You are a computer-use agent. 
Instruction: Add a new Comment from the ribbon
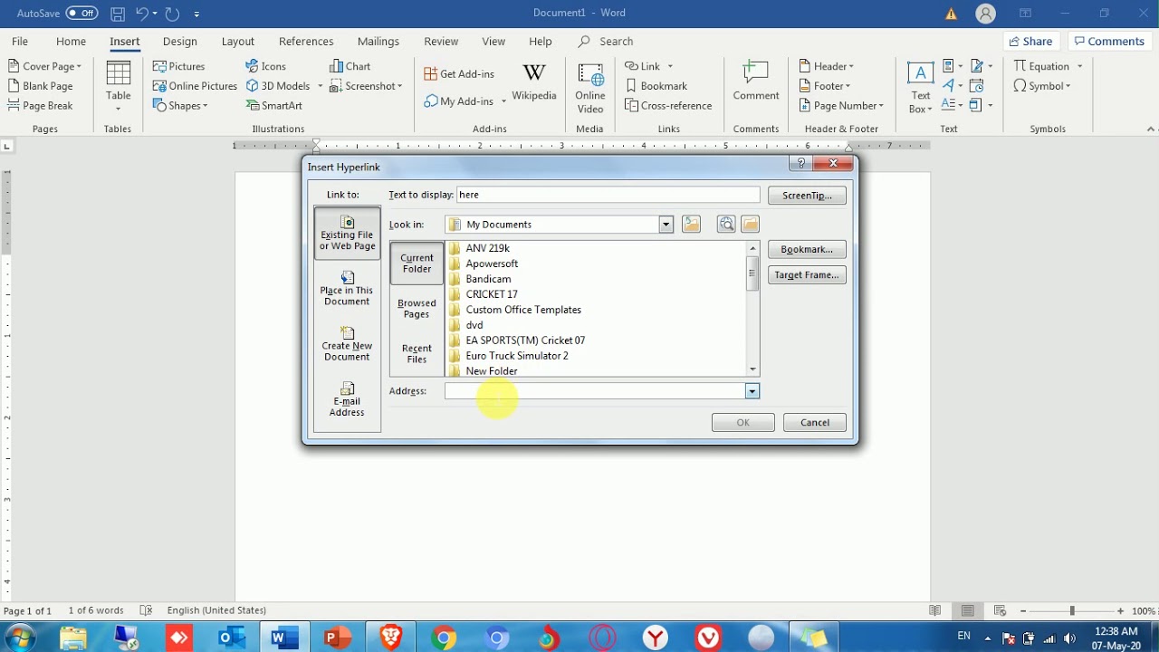click(756, 82)
